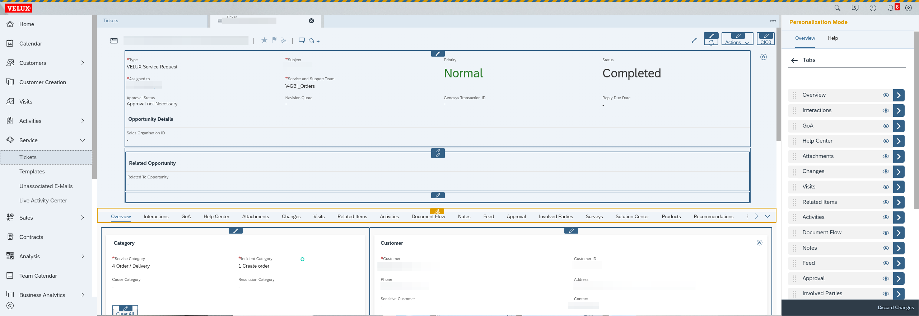
Task: Edit the ticket header section via pencil handle
Action: [x=438, y=54]
